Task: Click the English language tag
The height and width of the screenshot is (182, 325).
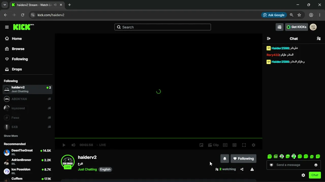Action: [105, 169]
